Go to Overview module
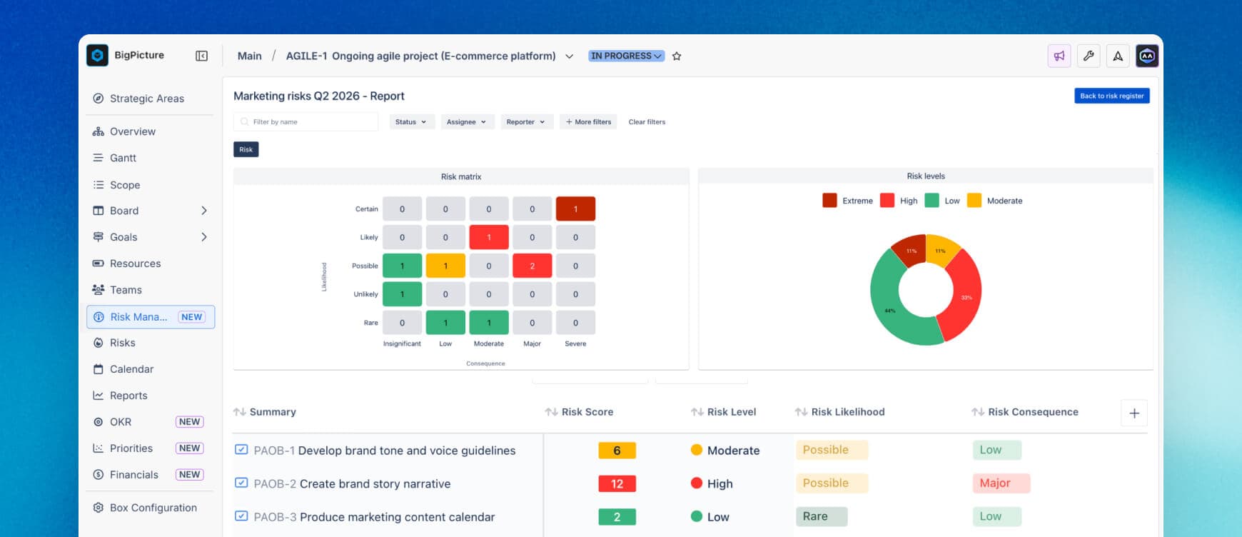Screen dimensions: 1242x537 [132, 131]
